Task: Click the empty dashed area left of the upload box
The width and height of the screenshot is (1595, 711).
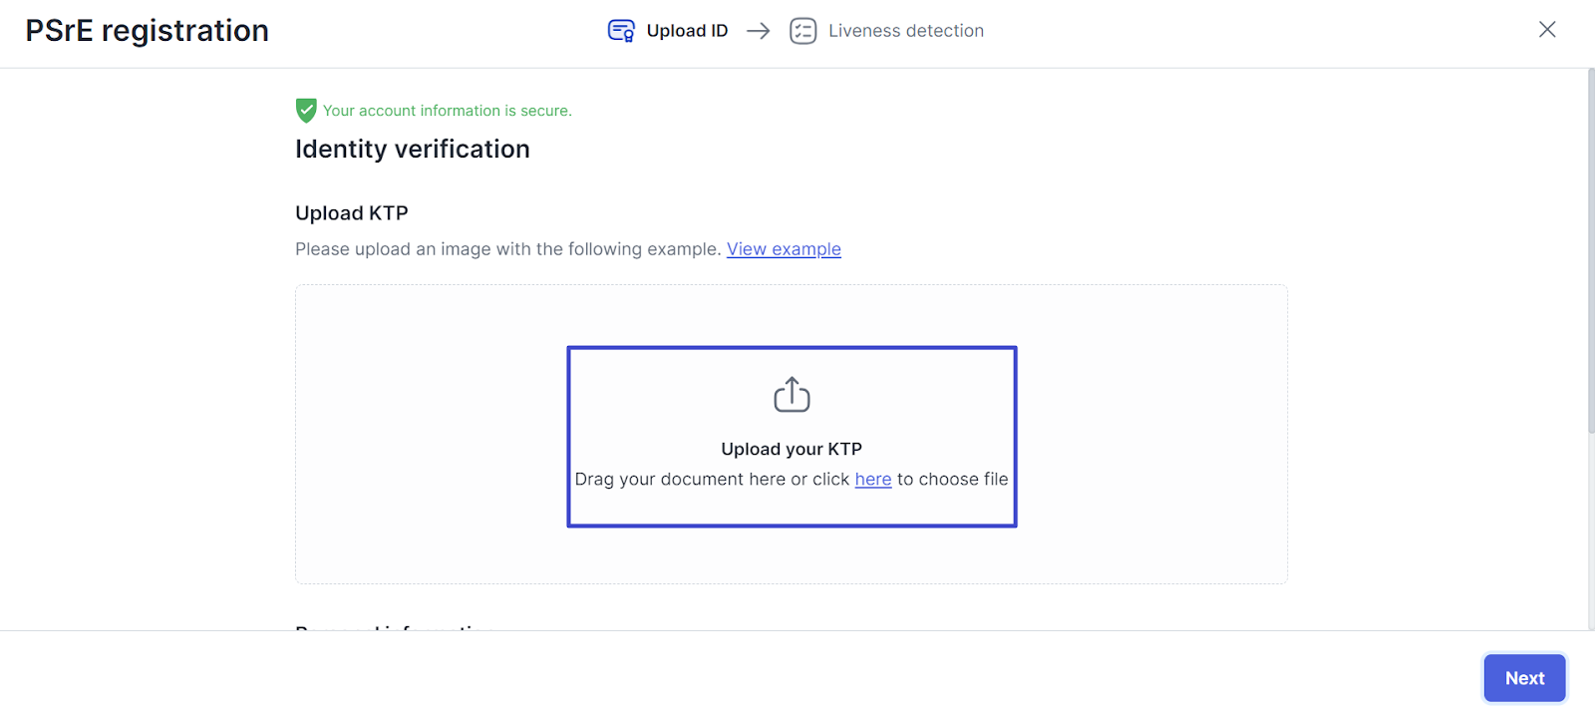Action: [x=429, y=435]
